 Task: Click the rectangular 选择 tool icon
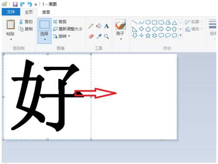(45, 24)
